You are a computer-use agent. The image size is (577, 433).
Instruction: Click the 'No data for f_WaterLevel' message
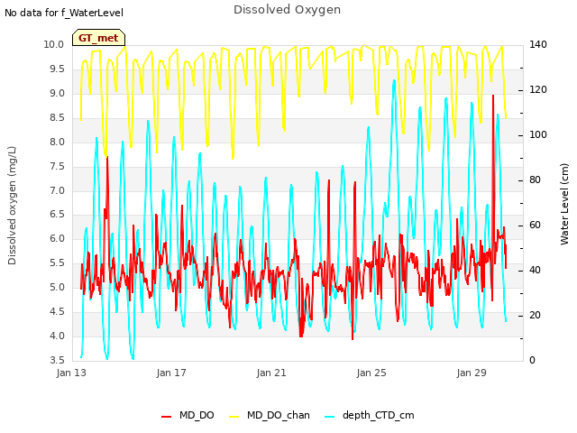click(x=64, y=13)
